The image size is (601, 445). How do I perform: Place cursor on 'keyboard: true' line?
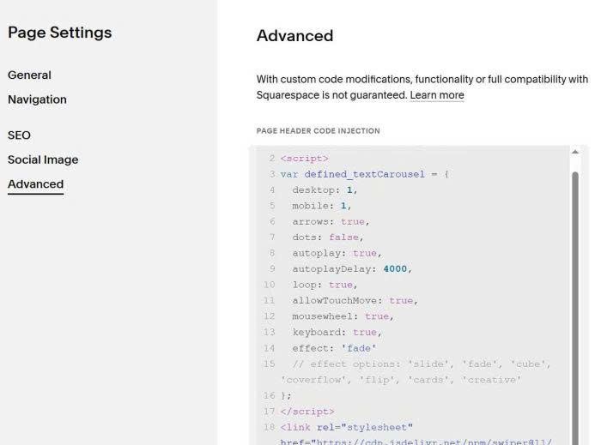click(334, 332)
